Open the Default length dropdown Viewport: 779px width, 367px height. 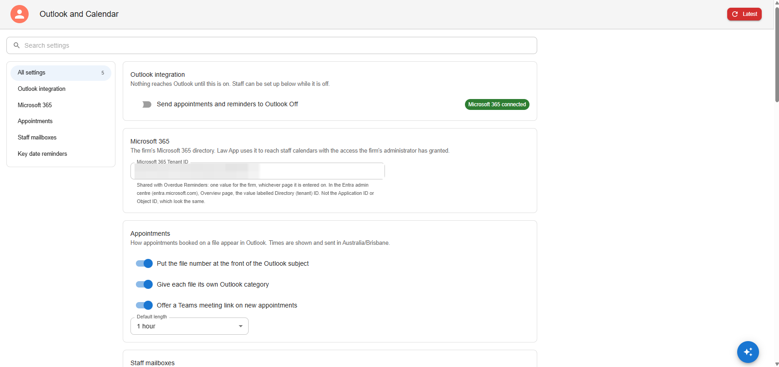[x=190, y=326]
